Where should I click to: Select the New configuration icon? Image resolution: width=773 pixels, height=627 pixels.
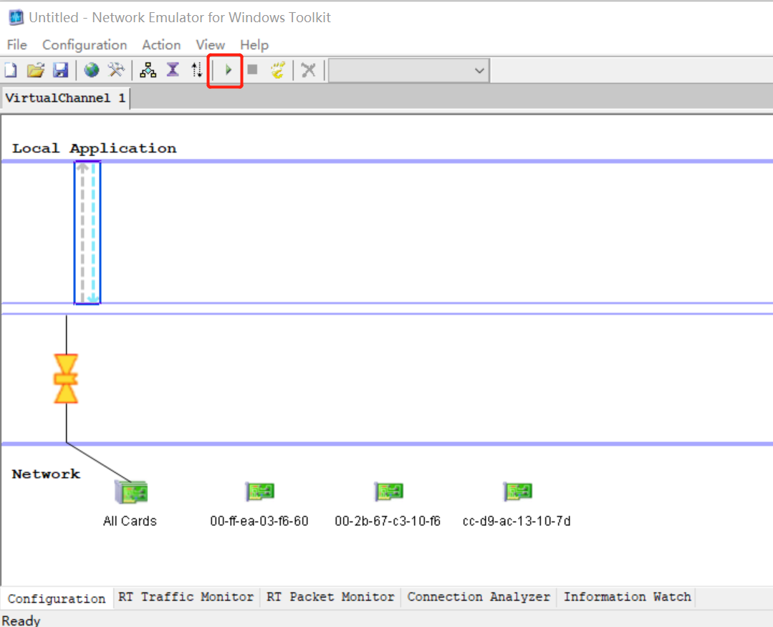coord(10,70)
